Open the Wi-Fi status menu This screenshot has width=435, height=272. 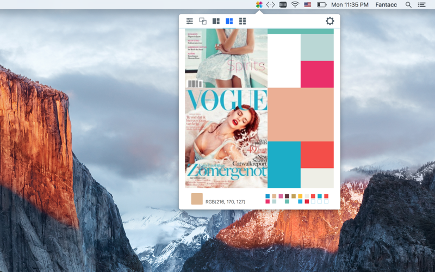pos(295,4)
